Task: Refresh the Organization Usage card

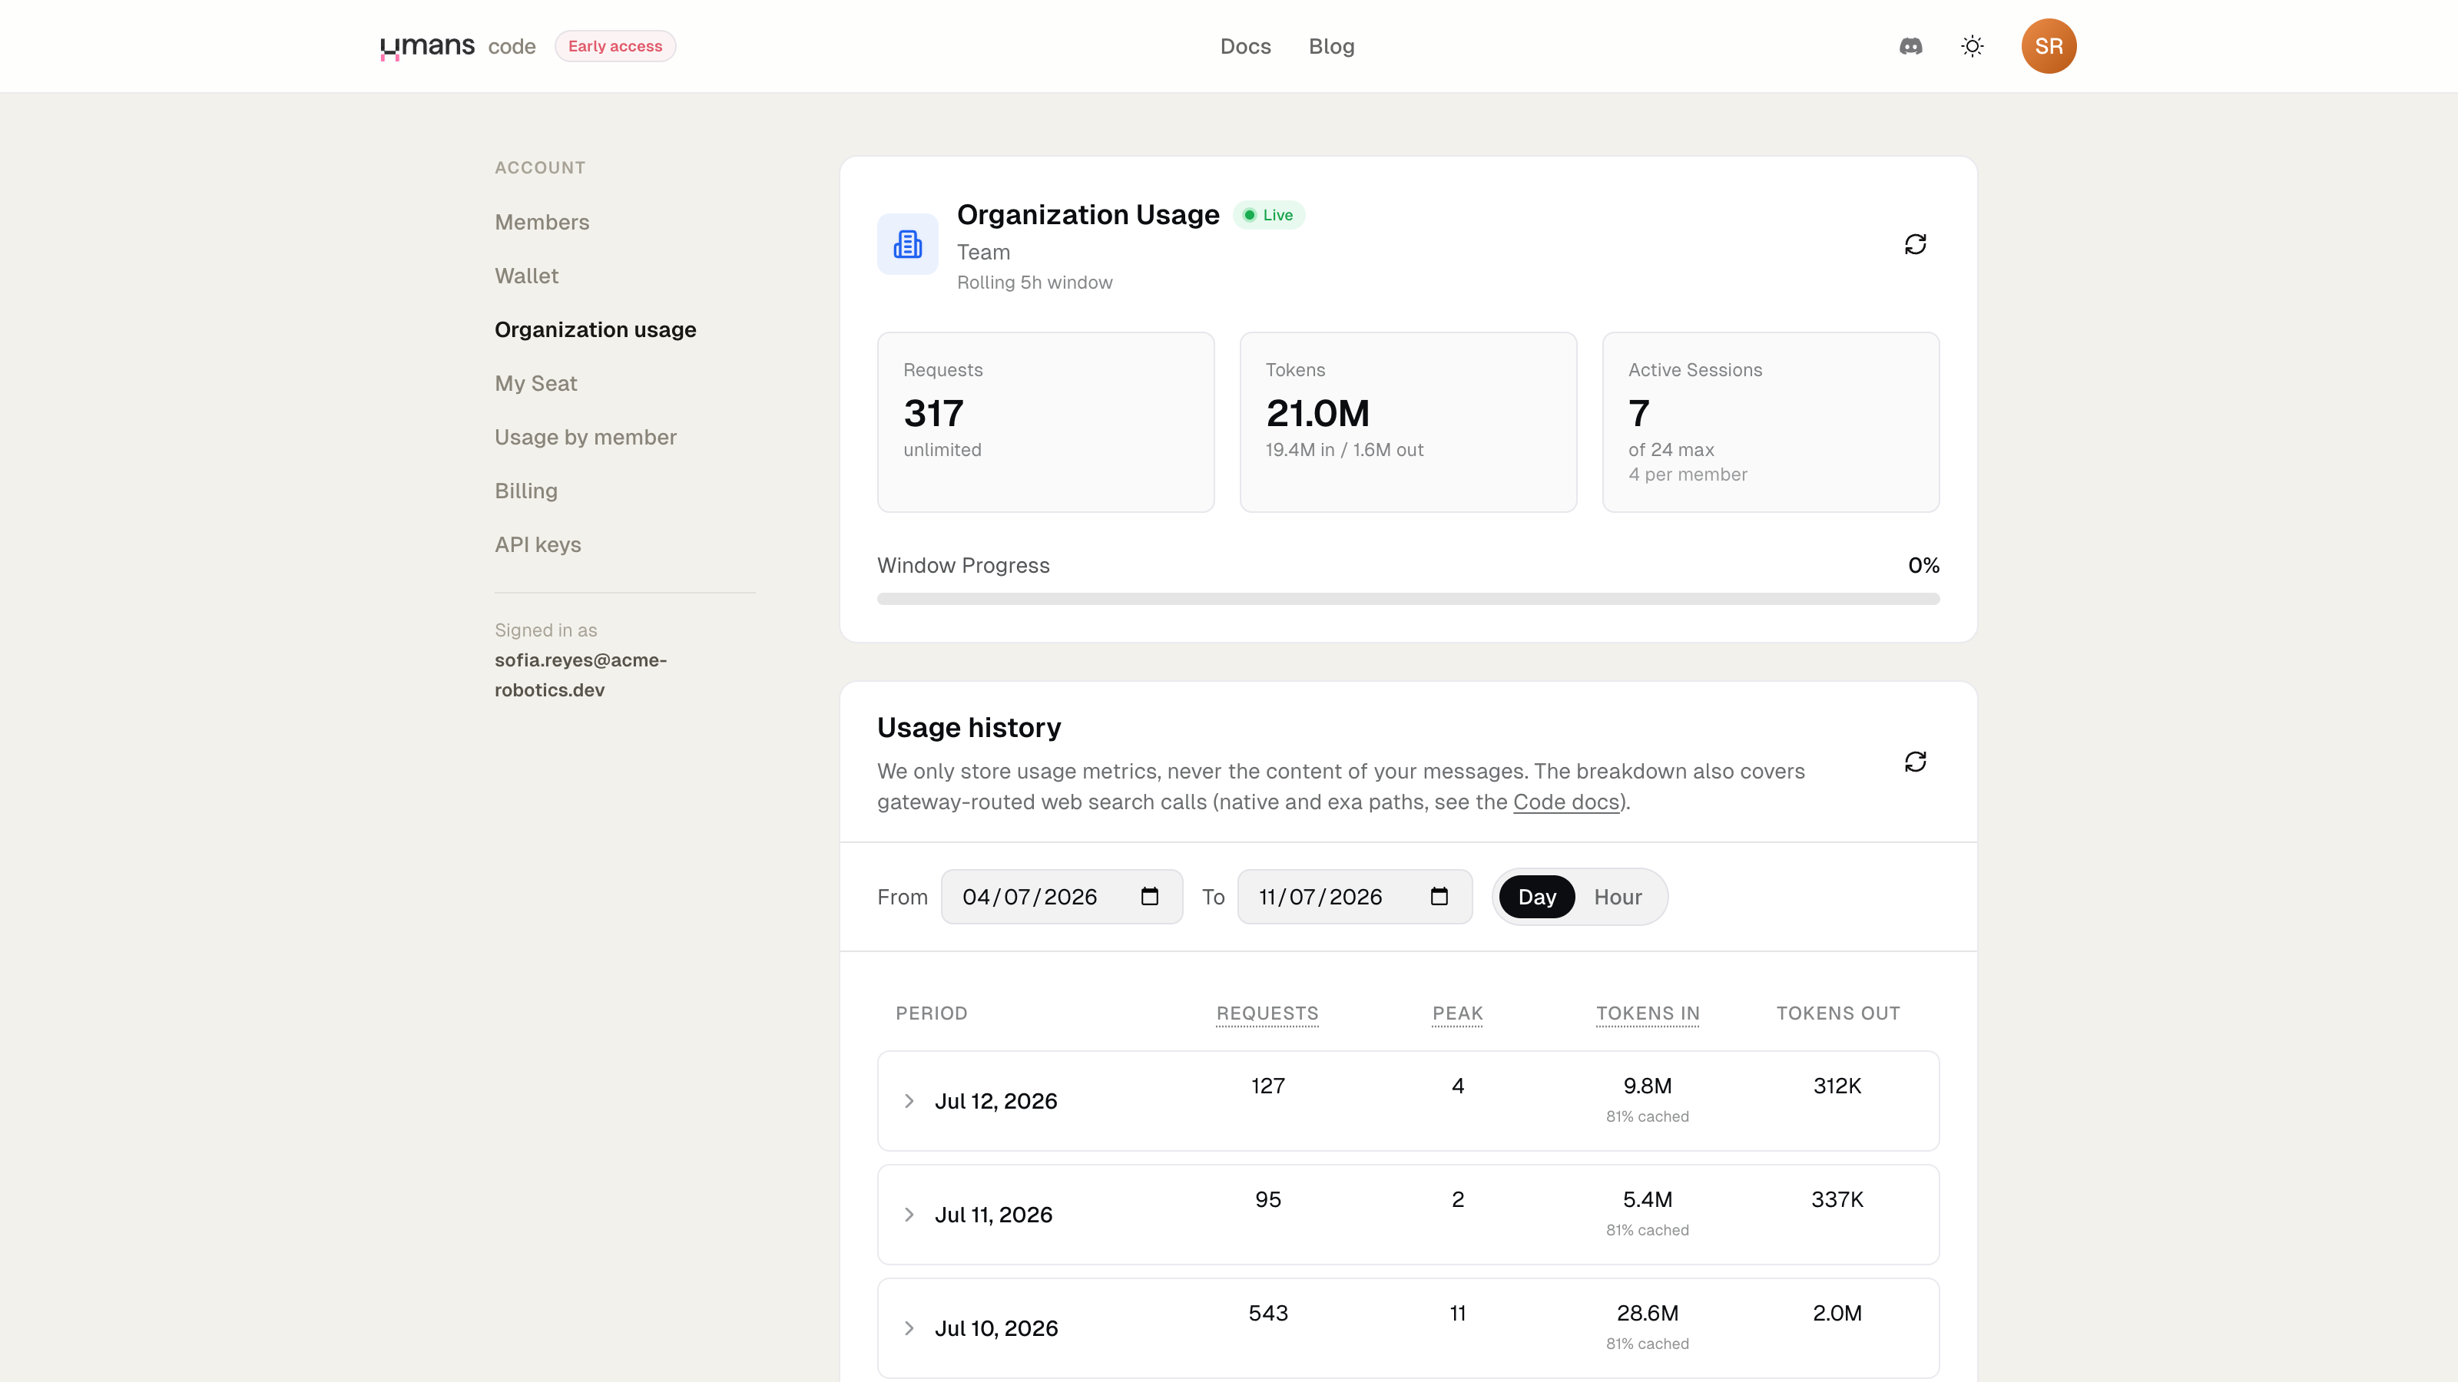Action: click(1915, 244)
